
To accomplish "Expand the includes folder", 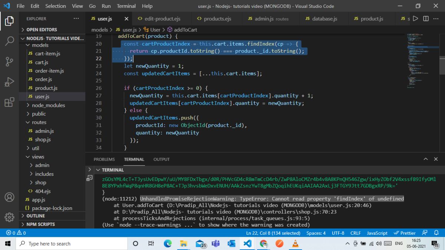I will click(52, 174).
